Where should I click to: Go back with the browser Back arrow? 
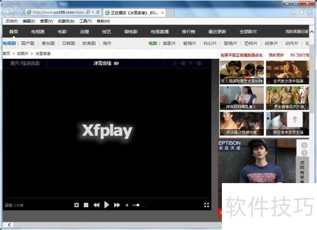(x=9, y=12)
